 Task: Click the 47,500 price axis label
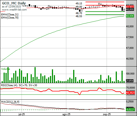pos(130,37)
